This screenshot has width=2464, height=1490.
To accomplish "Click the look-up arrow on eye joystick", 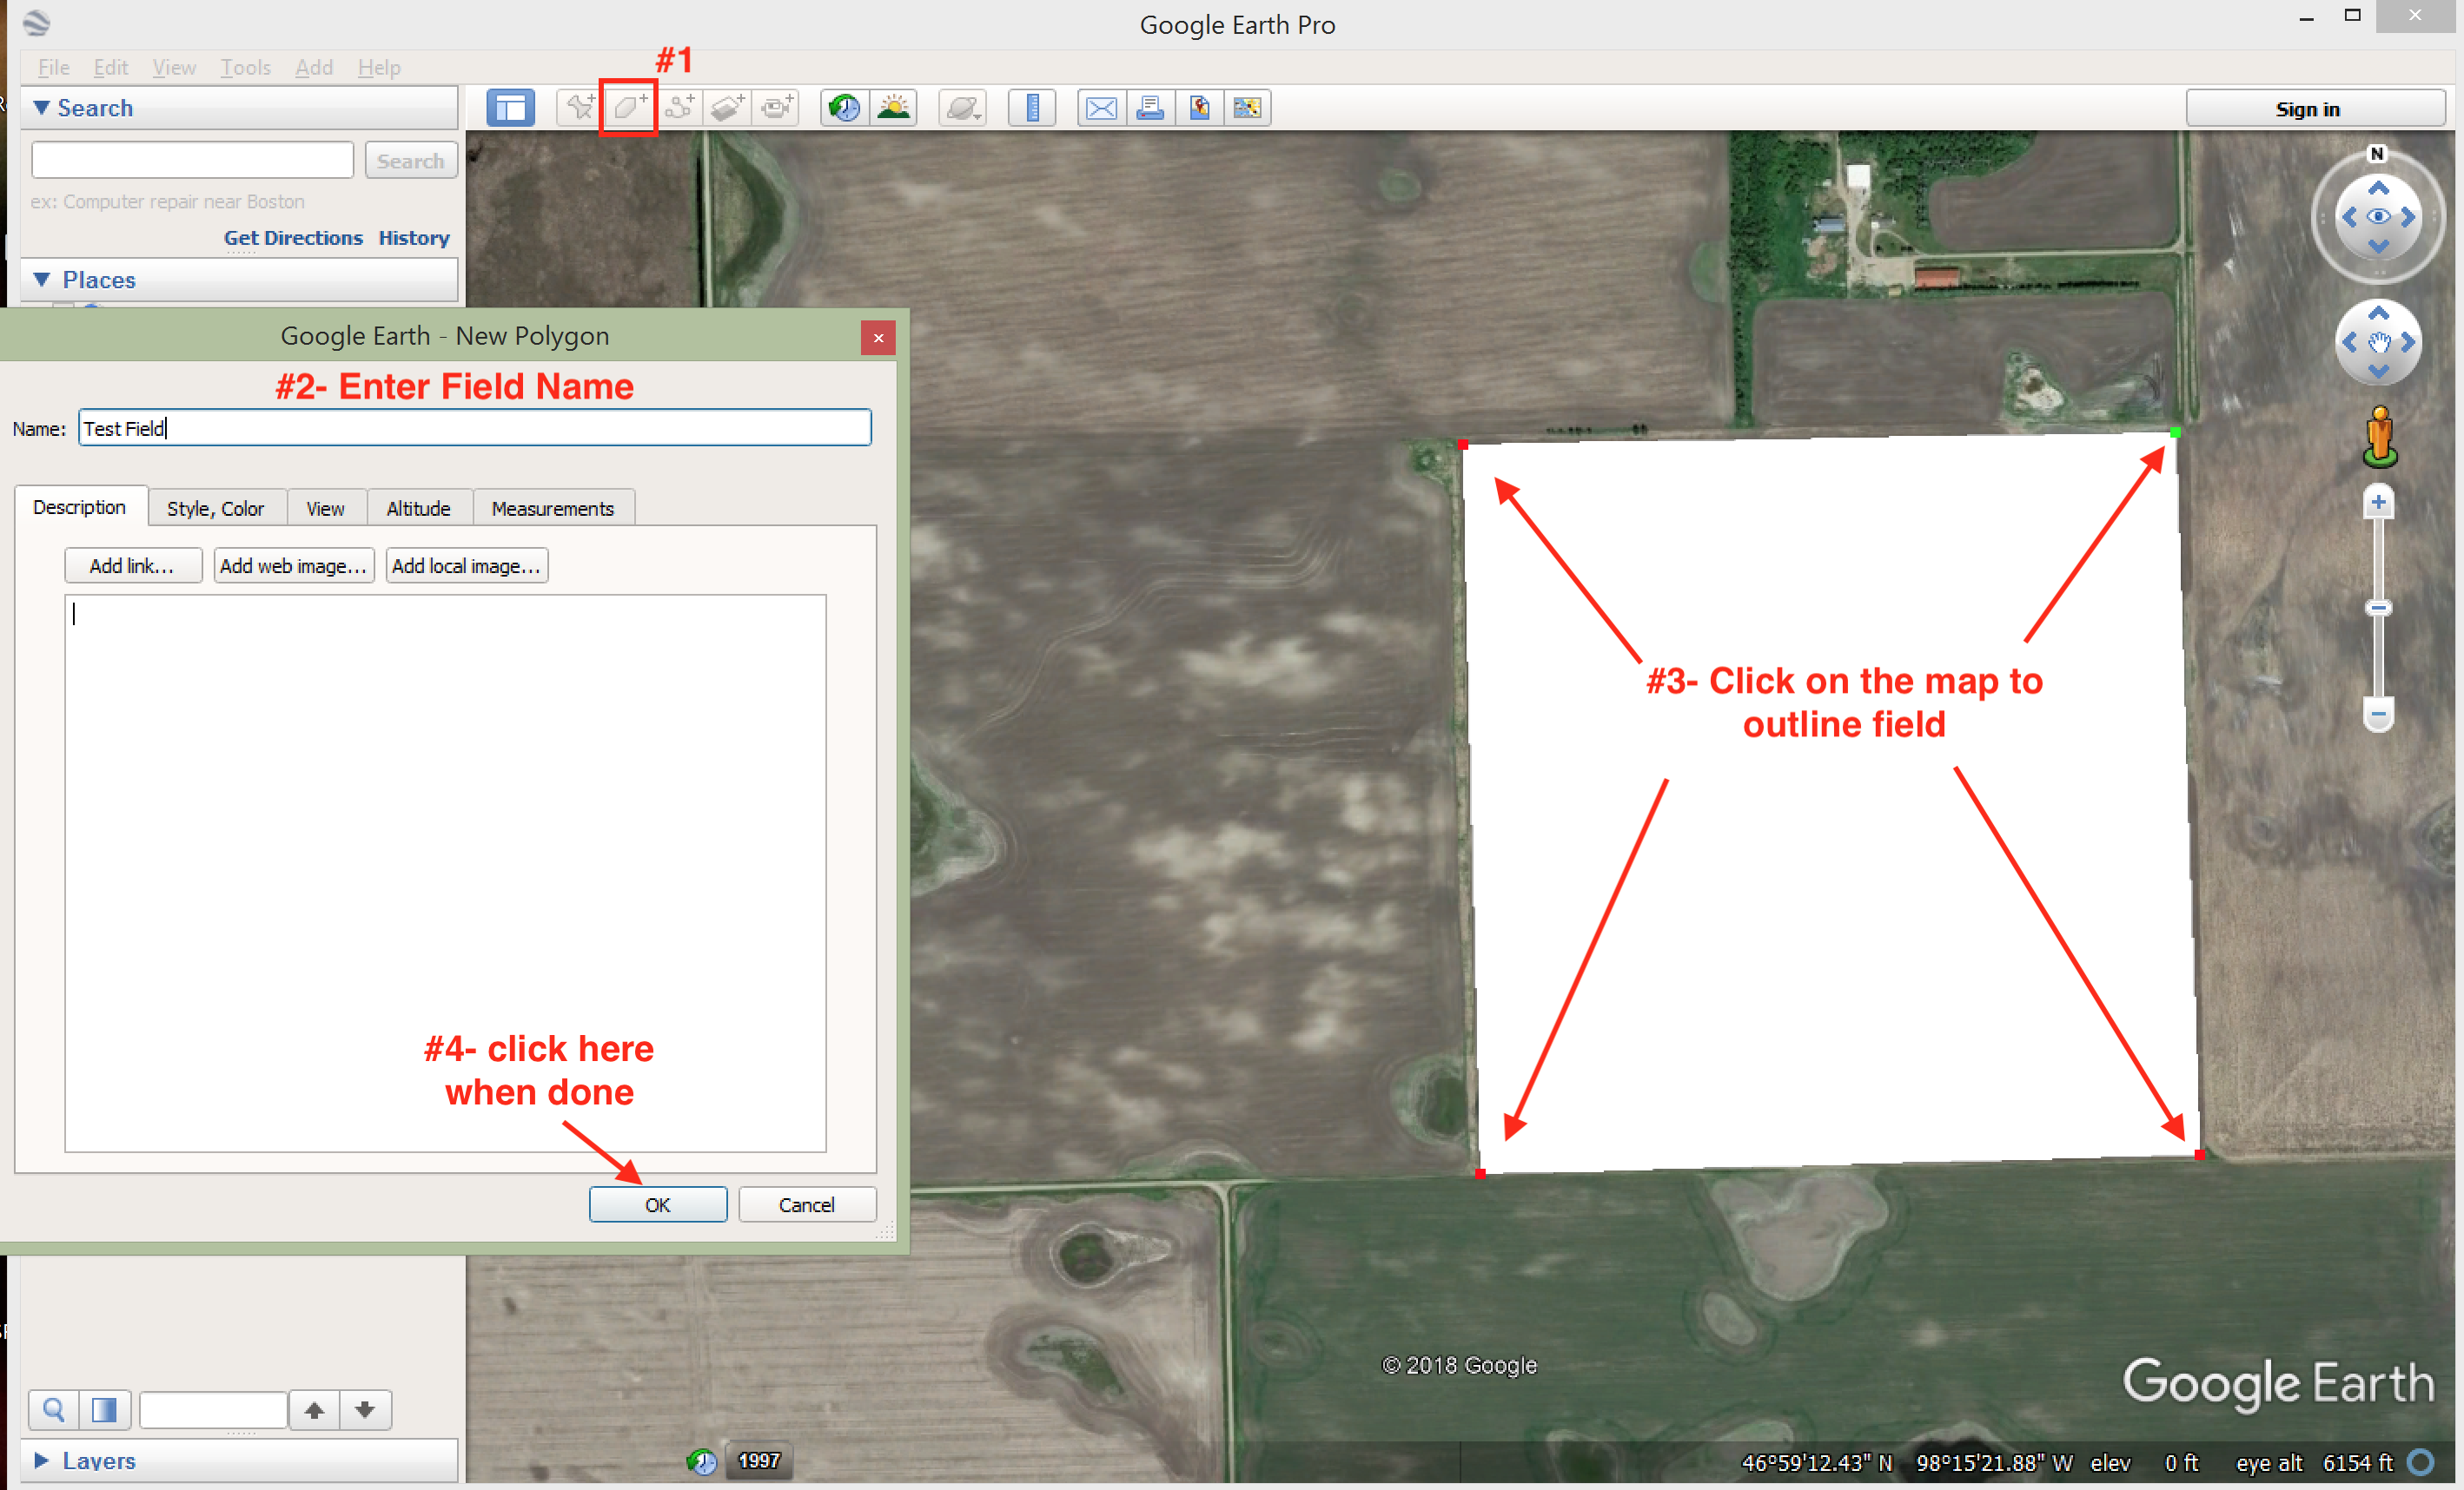I will (2378, 188).
